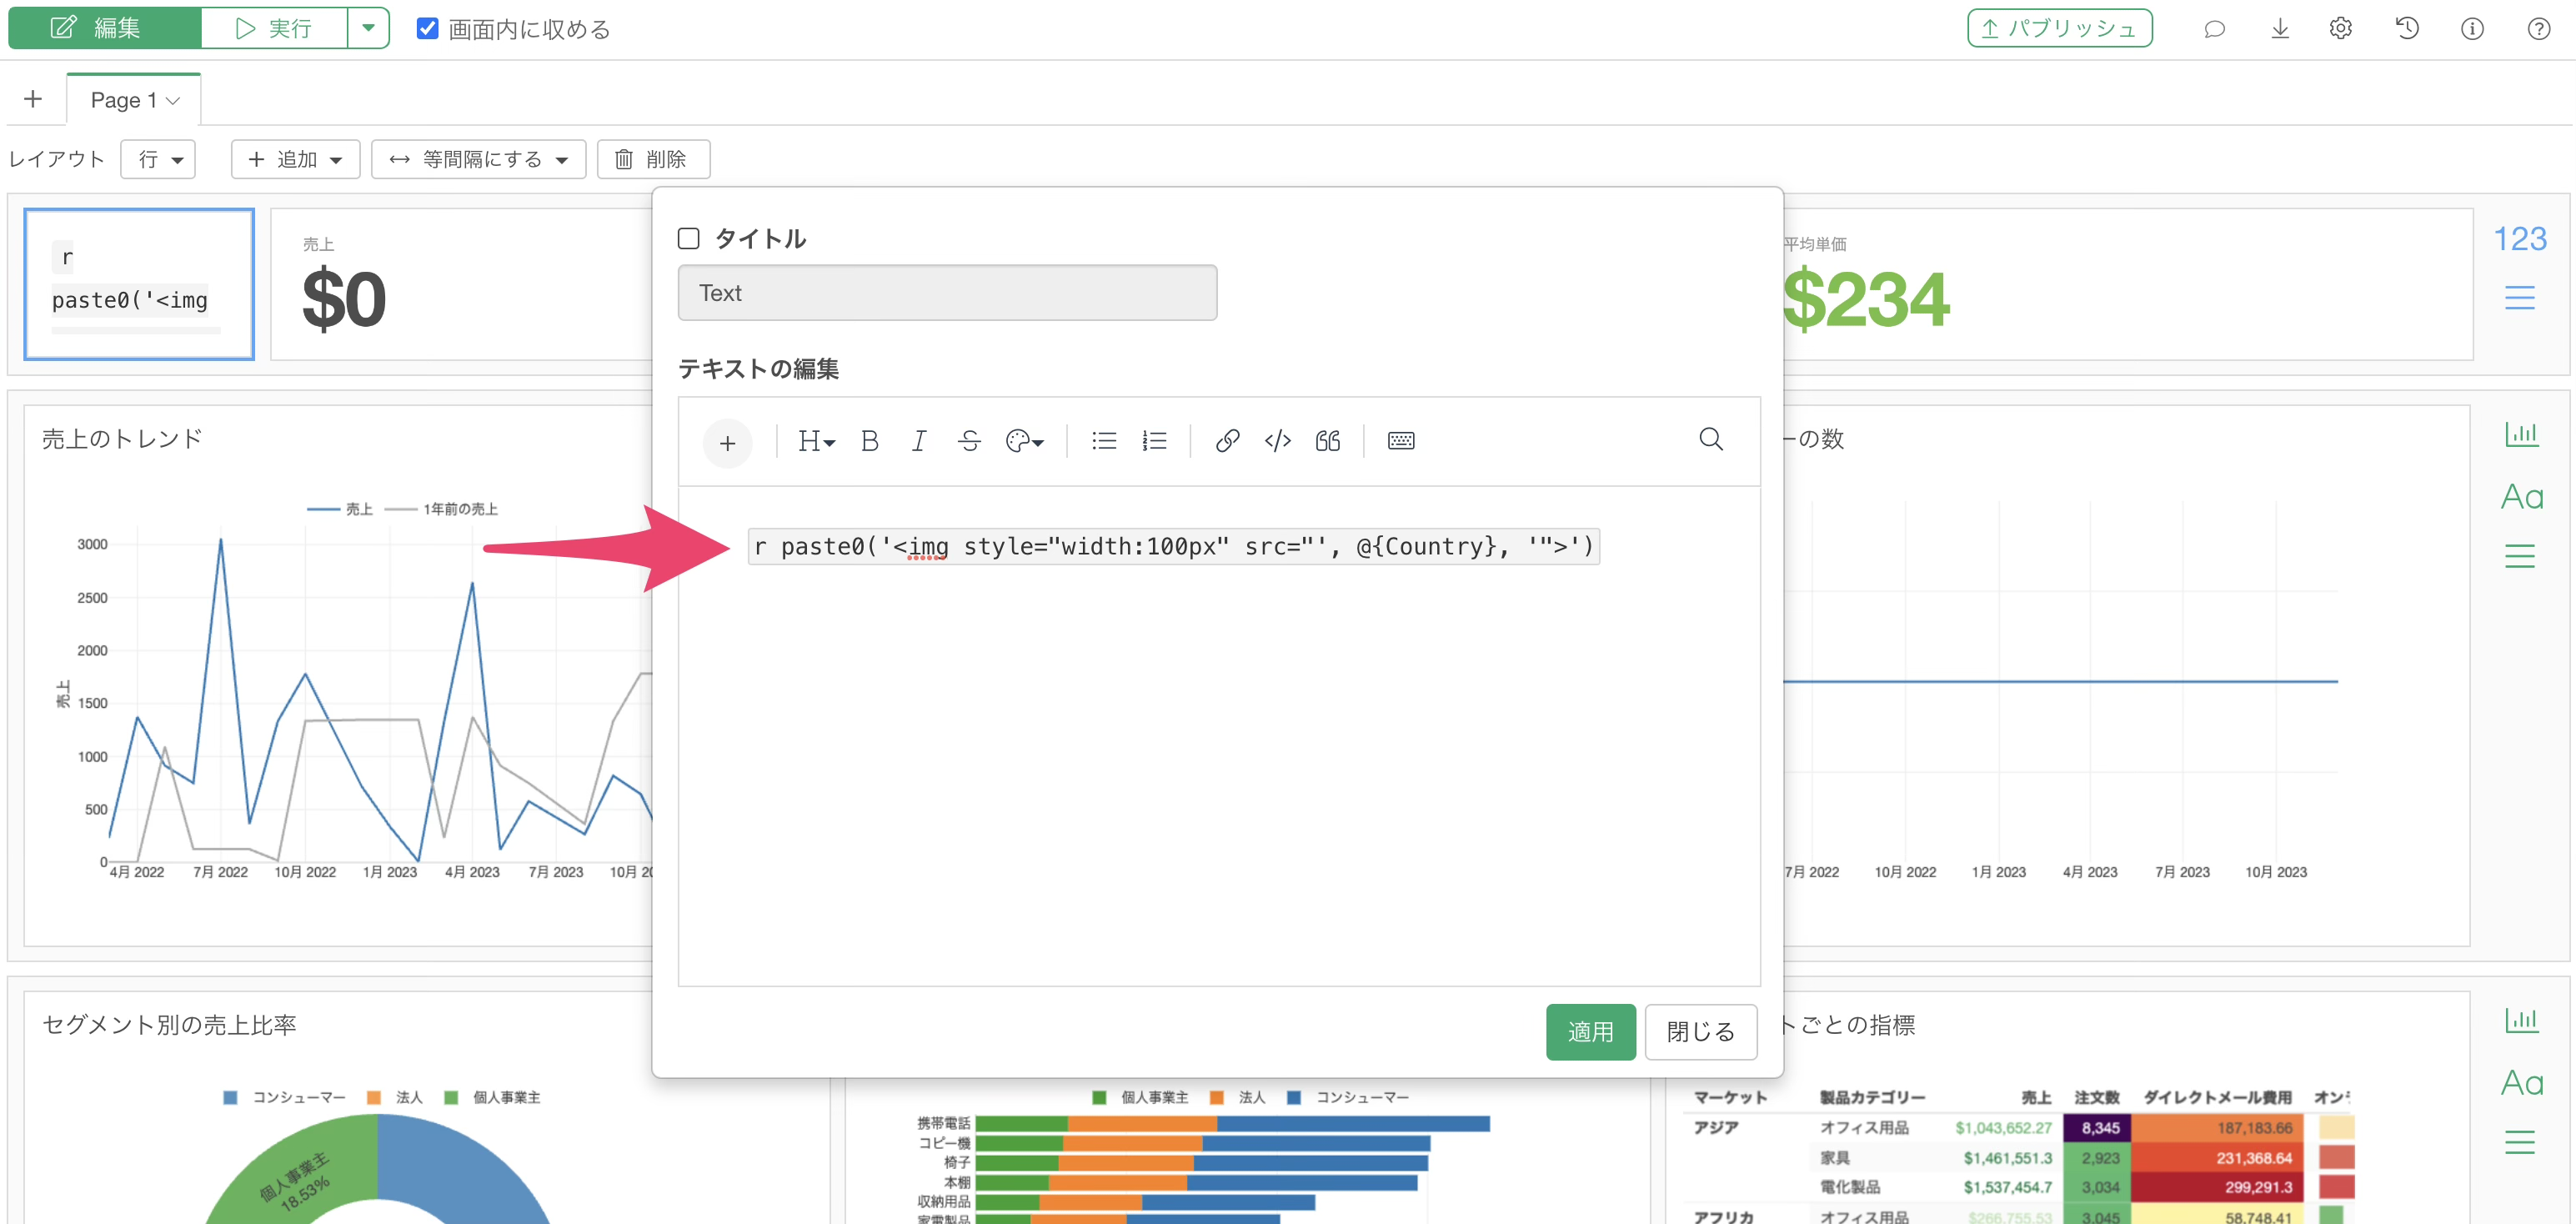Image resolution: width=2576 pixels, height=1224 pixels.
Task: Click the Aa text icon beside trend row
Action: [2521, 496]
